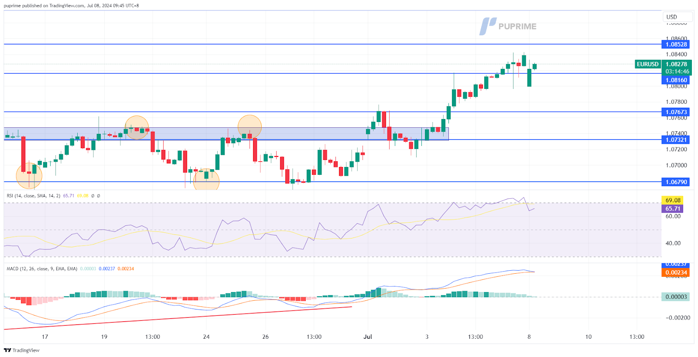Click the yellow 69.08 RSI axis label
This screenshot has width=698, height=357.
(672, 201)
